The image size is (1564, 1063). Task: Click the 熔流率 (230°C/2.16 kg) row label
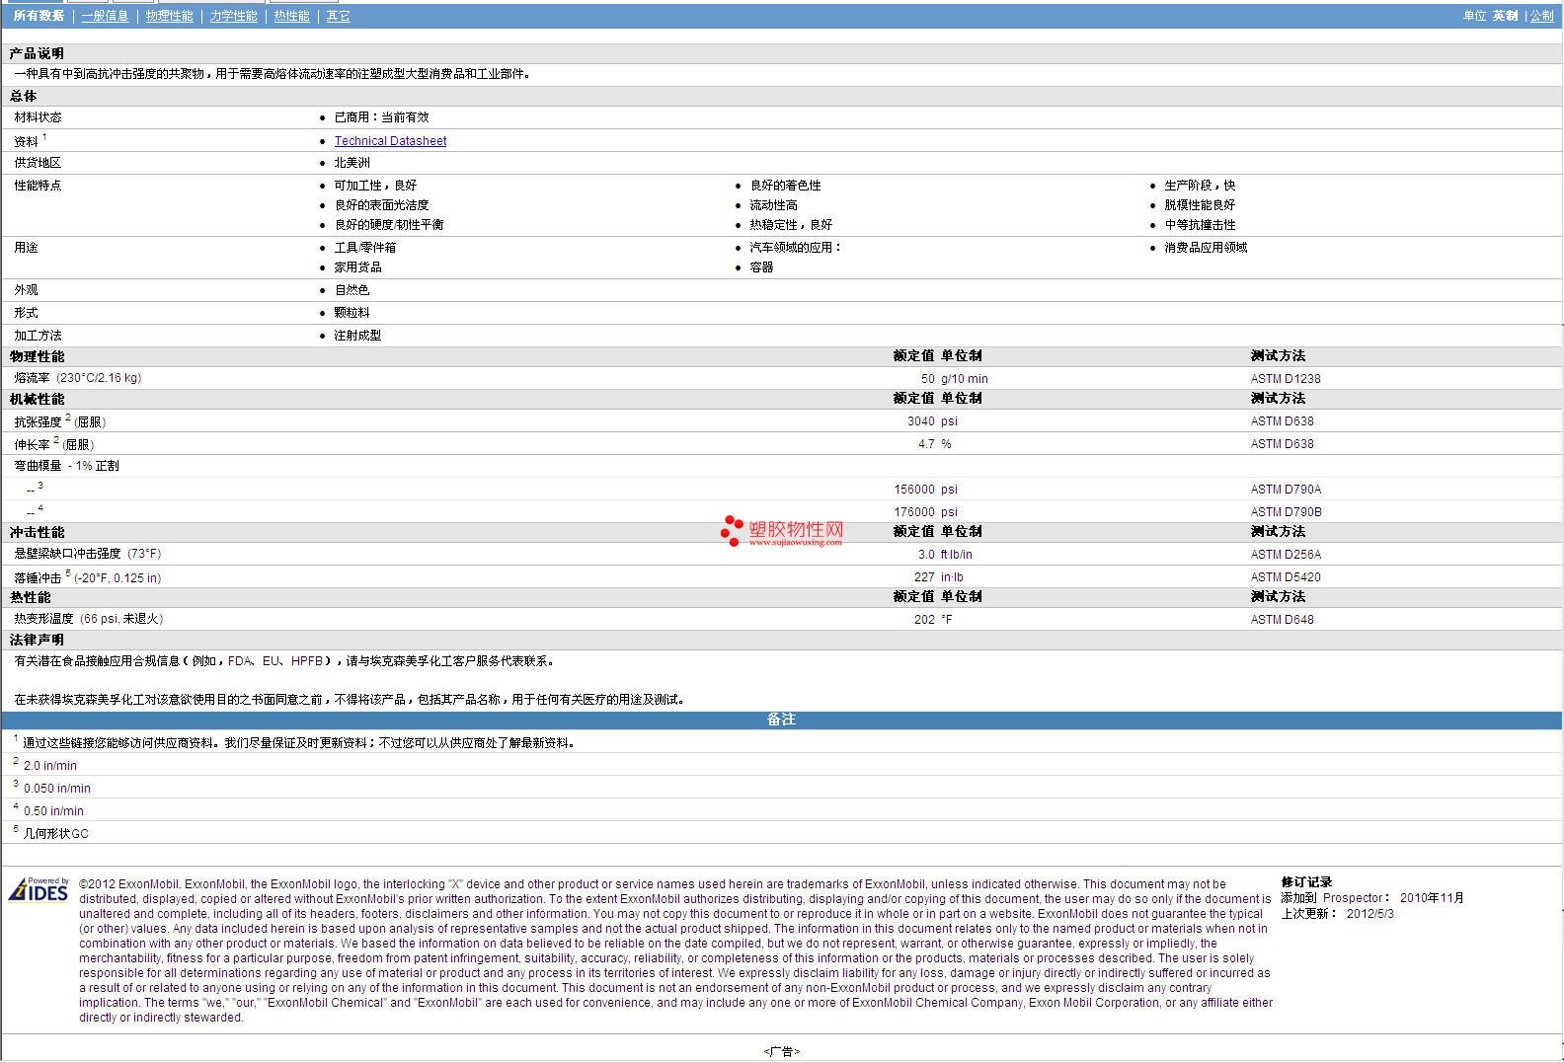[x=77, y=378]
